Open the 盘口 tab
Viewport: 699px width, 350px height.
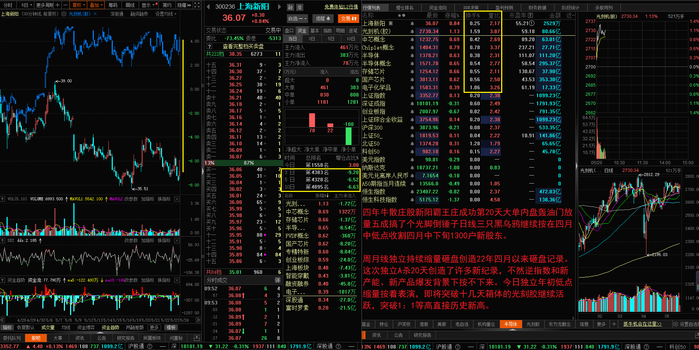tap(289, 31)
